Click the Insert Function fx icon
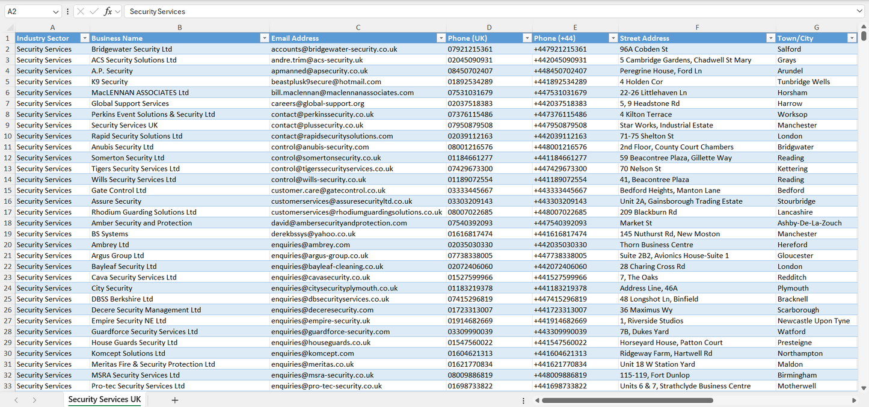869x407 pixels. pos(108,11)
